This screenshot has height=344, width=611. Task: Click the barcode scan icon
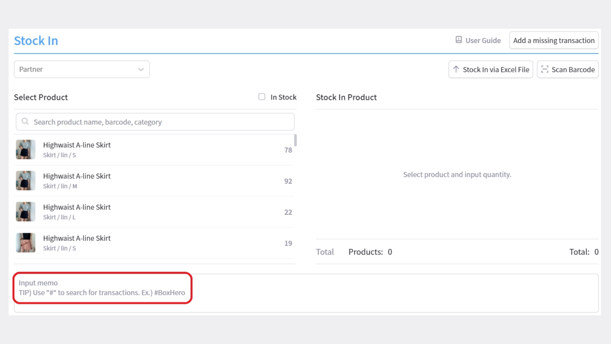tap(545, 69)
